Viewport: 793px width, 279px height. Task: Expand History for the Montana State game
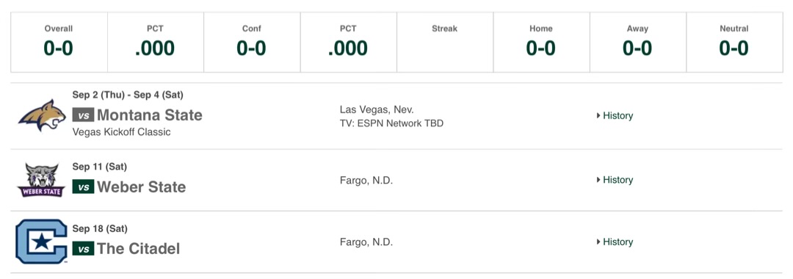(x=615, y=116)
